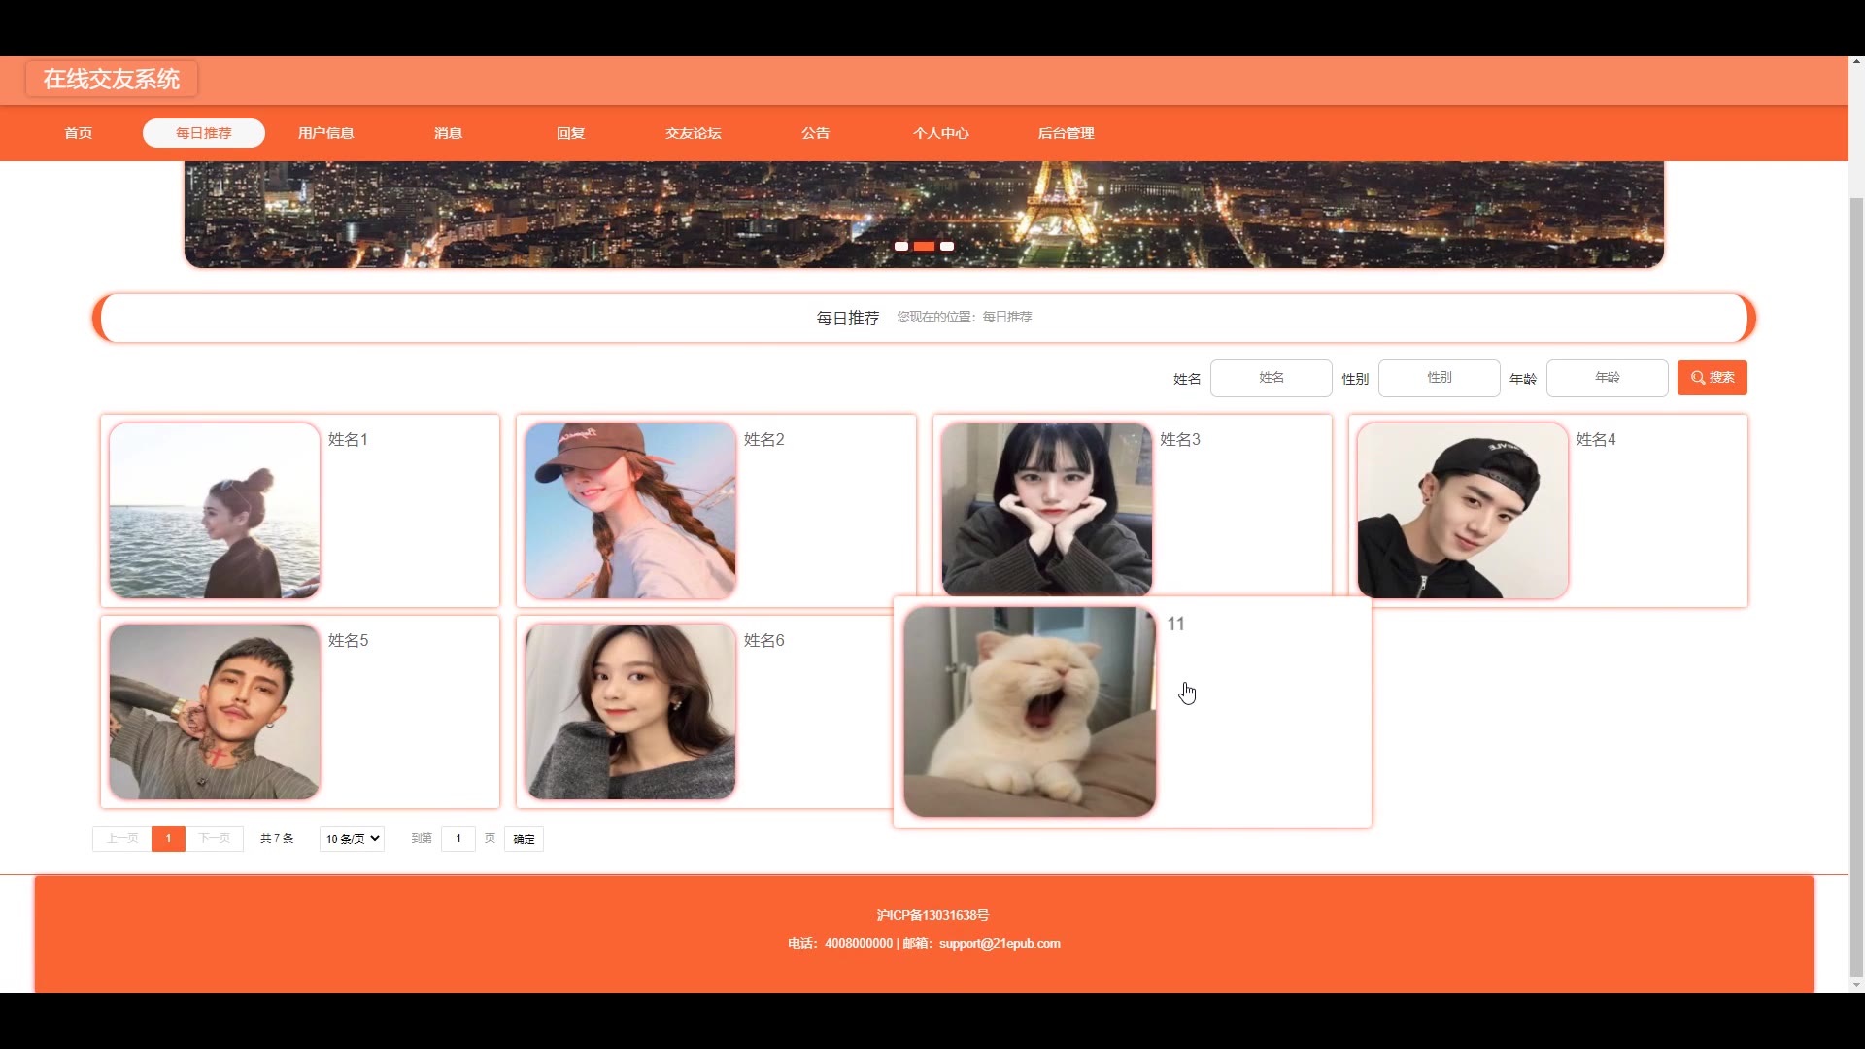Click the 沪ICP备13031638号 footer text
This screenshot has height=1049, width=1865.
click(x=932, y=915)
